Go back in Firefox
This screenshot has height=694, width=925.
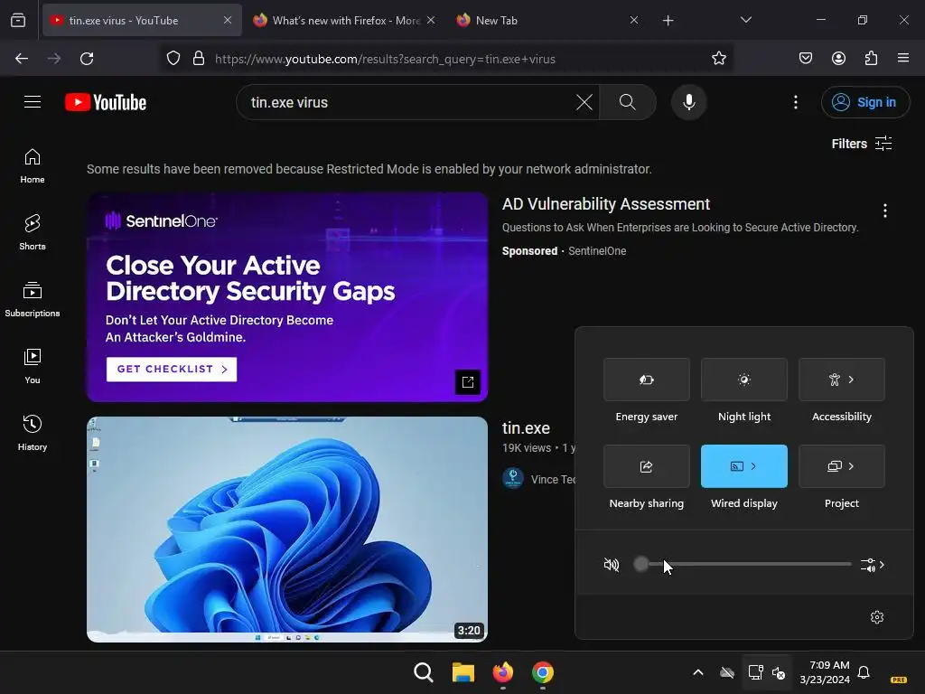point(22,59)
